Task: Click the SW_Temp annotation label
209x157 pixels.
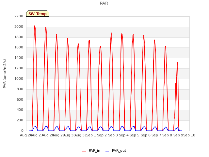Action: [x=38, y=14]
